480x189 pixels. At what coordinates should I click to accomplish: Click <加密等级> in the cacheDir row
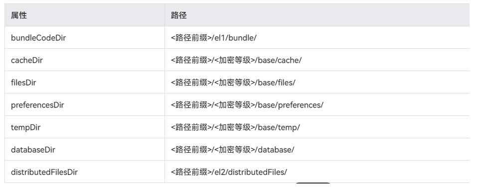[235, 60]
